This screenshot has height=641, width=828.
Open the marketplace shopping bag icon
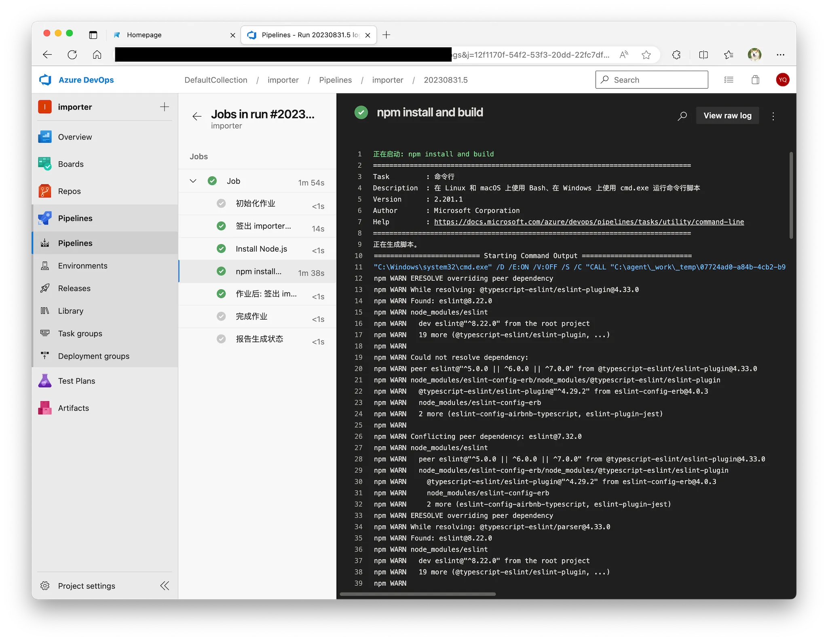pyautogui.click(x=755, y=80)
